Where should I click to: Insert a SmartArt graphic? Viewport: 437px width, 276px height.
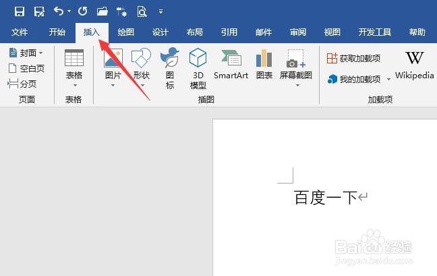(231, 64)
